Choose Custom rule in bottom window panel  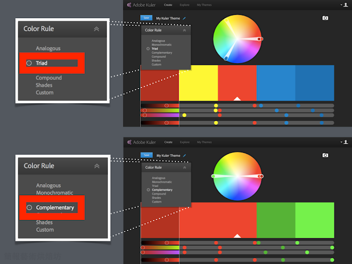156,202
